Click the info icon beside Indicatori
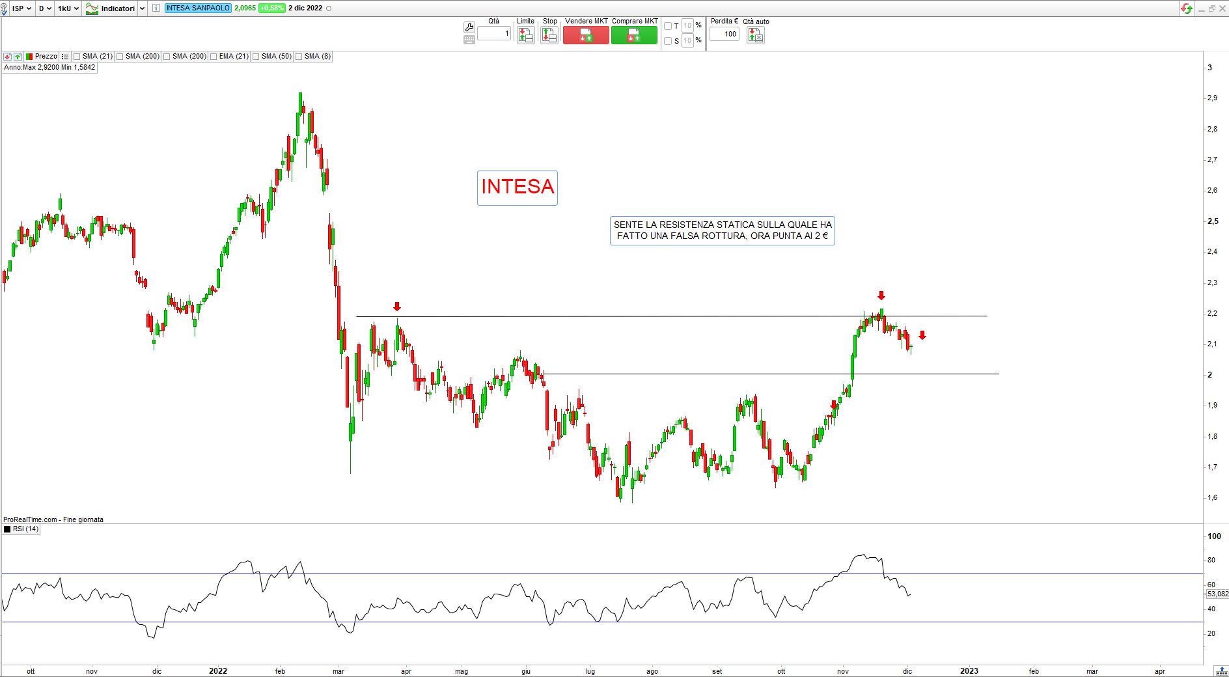This screenshot has height=677, width=1229. [156, 8]
